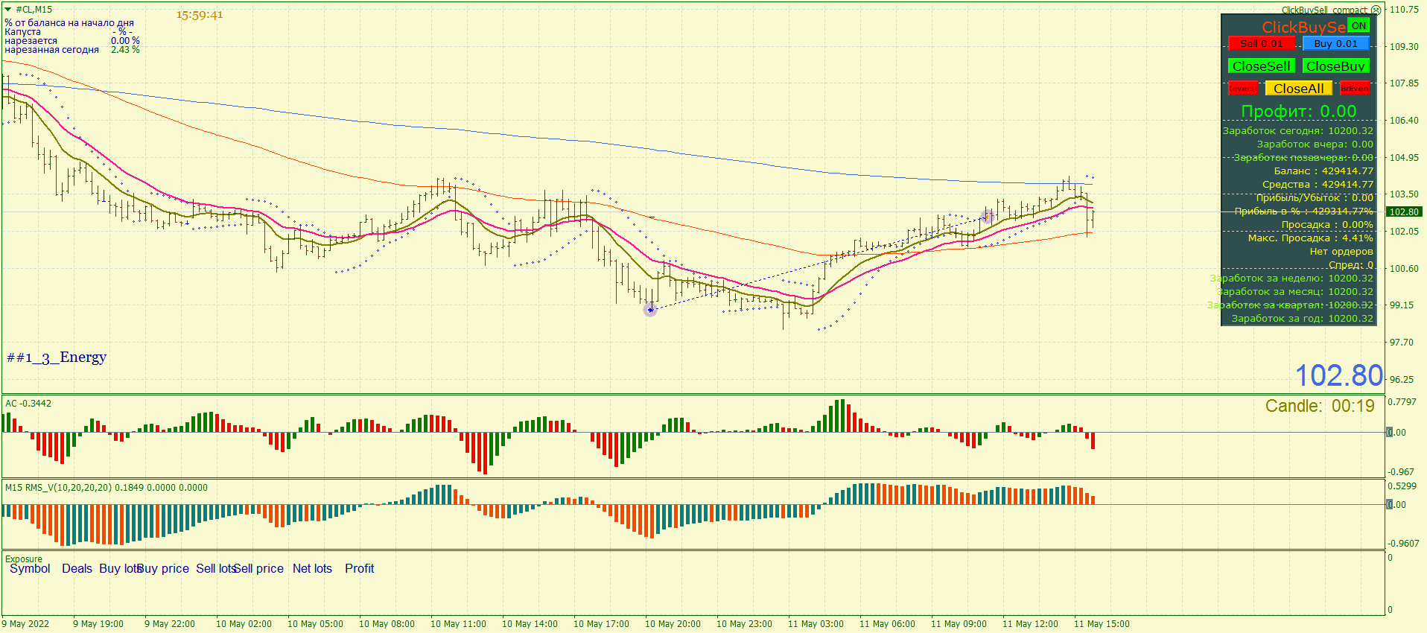Image resolution: width=1427 pixels, height=633 pixels.
Task: Click 'Прибыль в % : 429314.77%' line
Action: pos(1304,211)
